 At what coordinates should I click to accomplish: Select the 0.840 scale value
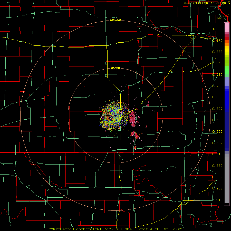pos(217,63)
